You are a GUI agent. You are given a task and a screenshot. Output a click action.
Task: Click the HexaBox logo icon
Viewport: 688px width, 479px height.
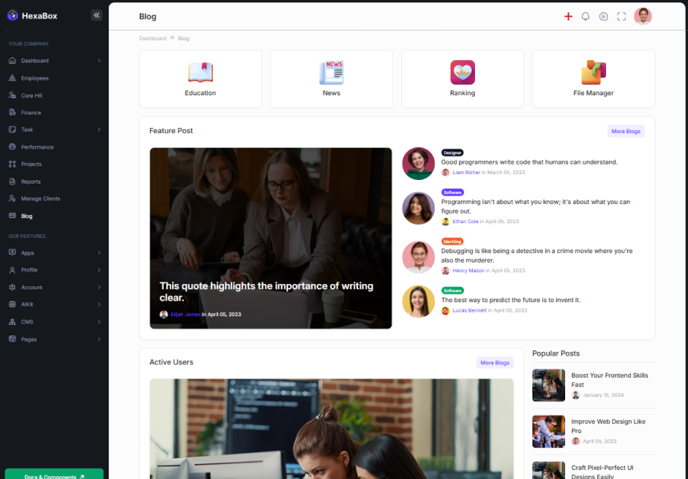[12, 16]
